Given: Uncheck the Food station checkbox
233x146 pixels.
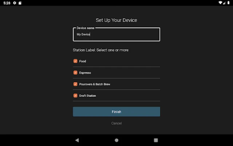Looking at the screenshot, I should tap(75, 61).
